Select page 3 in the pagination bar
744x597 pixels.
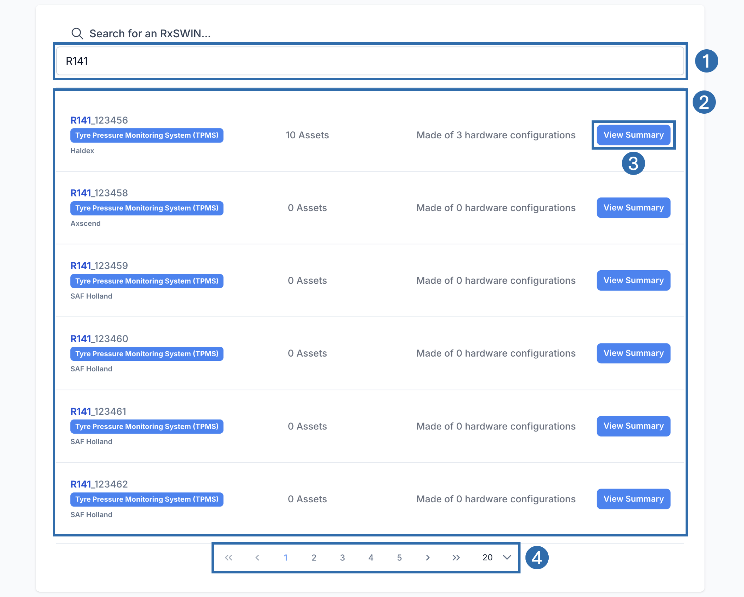[342, 557]
